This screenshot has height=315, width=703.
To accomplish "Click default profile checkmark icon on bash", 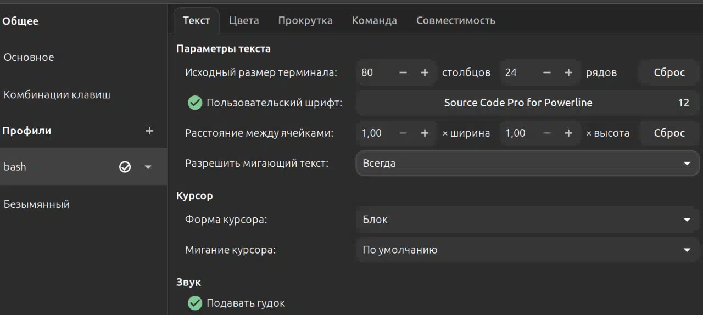I will pos(125,167).
